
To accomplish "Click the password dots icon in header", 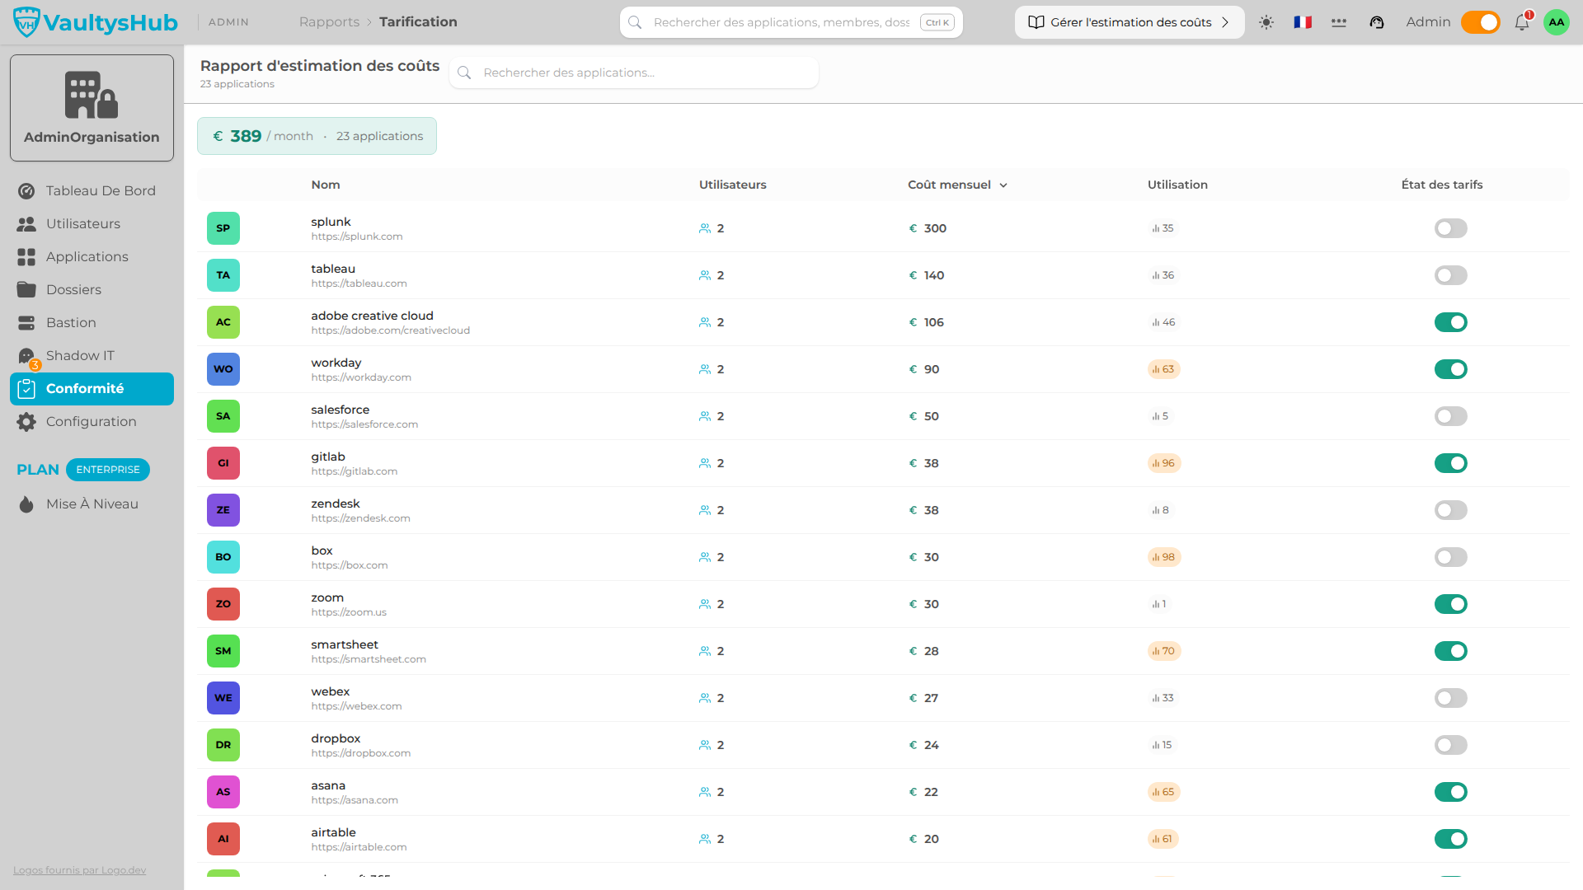I will [x=1339, y=22].
